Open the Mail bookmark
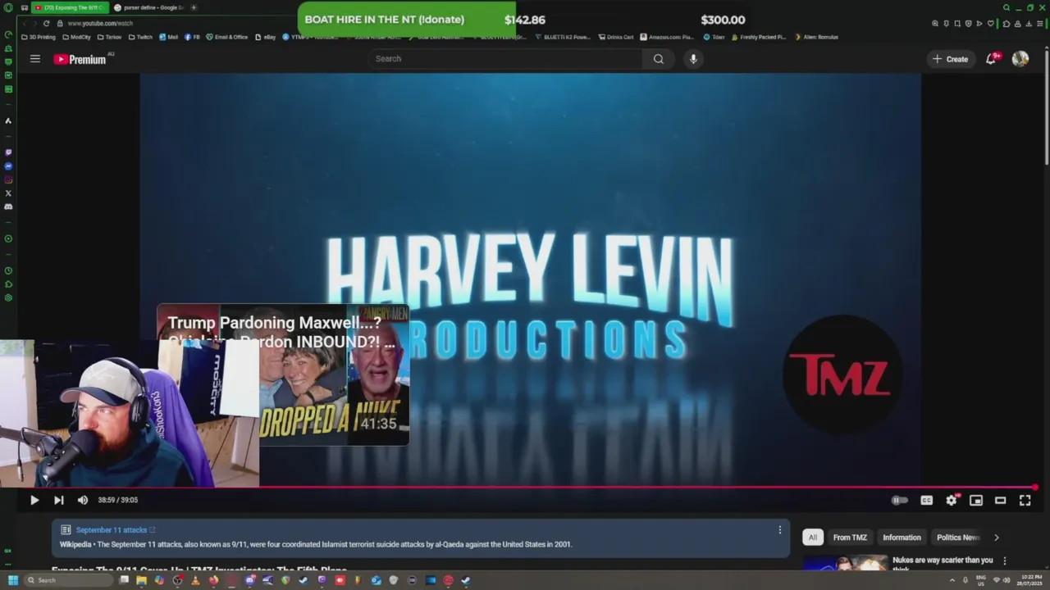 click(x=169, y=37)
